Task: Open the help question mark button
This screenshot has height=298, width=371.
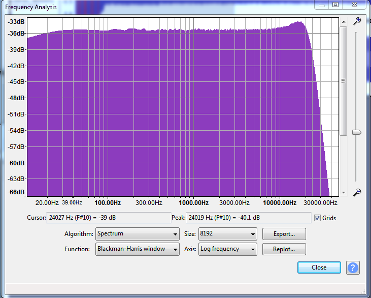Action: tap(353, 267)
